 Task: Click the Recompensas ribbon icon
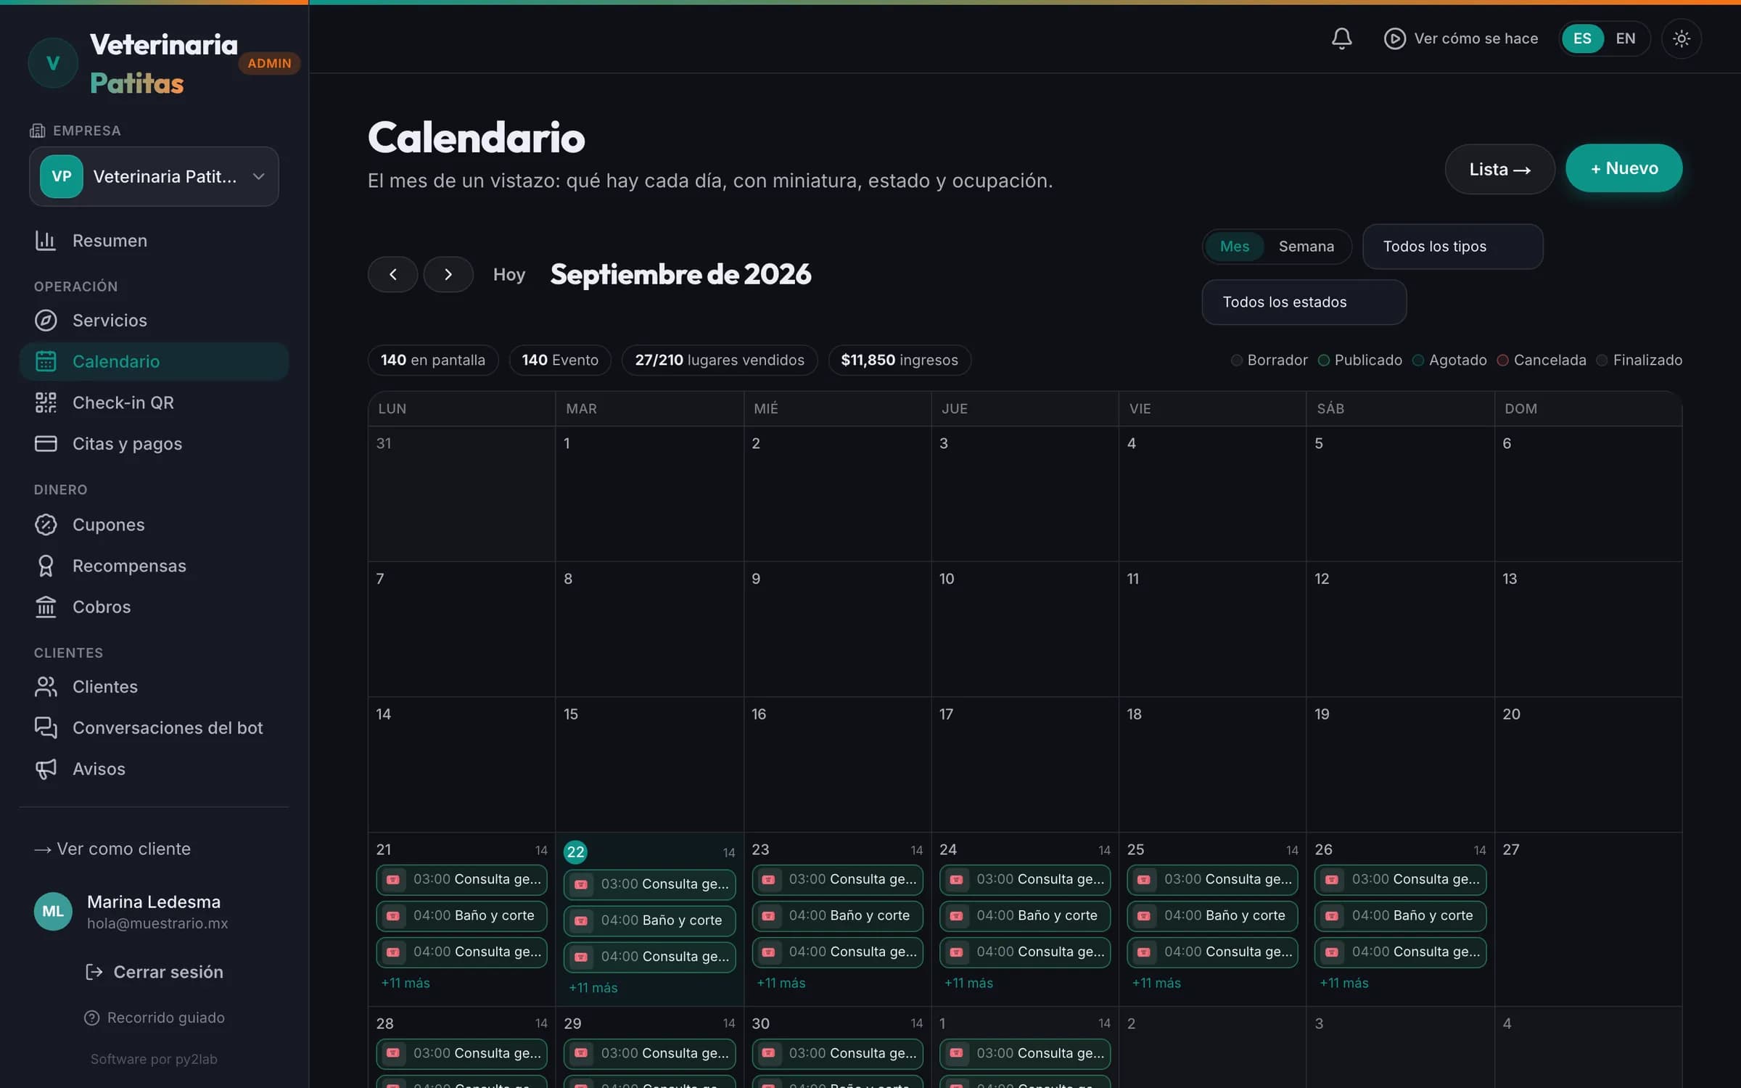[x=46, y=566]
